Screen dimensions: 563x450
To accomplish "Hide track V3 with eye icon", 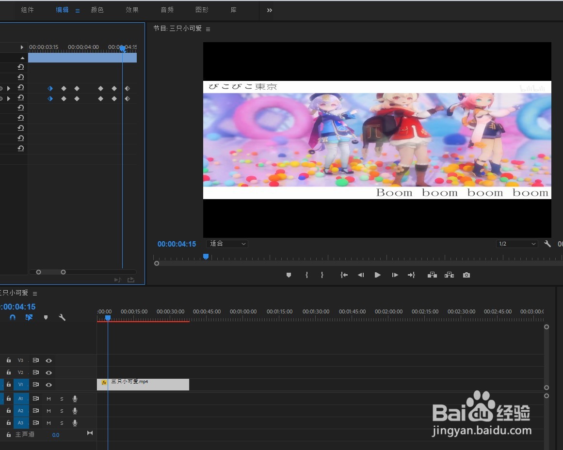I will (49, 361).
